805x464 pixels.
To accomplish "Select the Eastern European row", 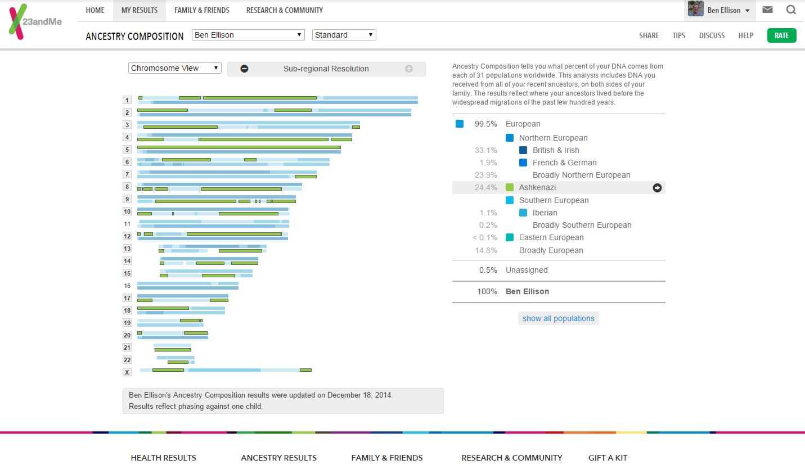I will [559, 237].
